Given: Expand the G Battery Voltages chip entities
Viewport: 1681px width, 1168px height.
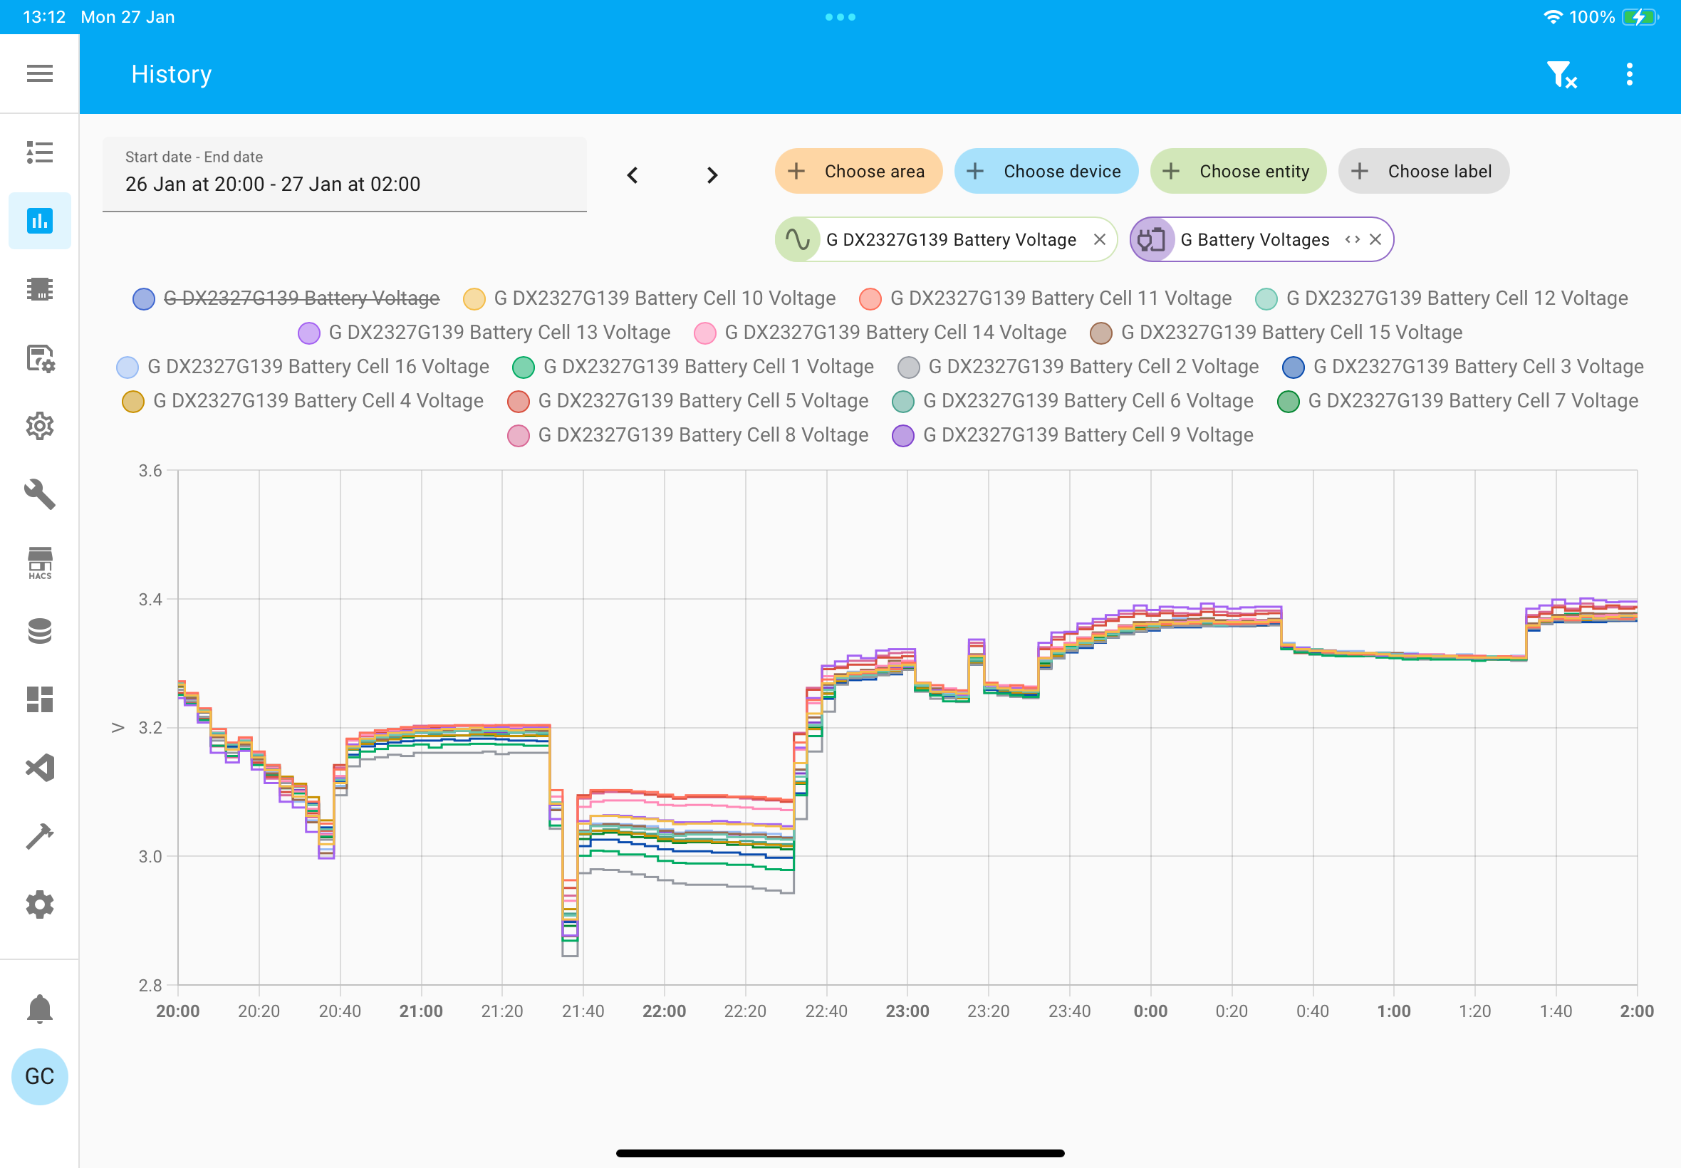Looking at the screenshot, I should pyautogui.click(x=1352, y=239).
